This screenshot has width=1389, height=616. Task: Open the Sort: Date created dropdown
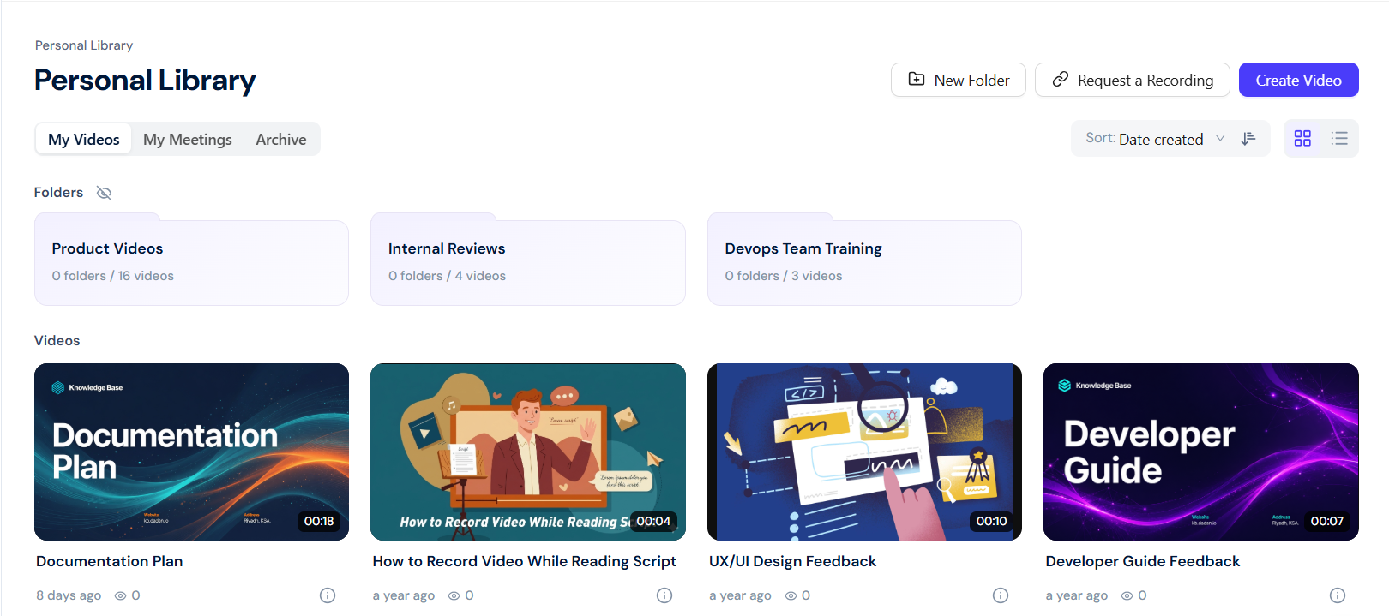tap(1155, 139)
